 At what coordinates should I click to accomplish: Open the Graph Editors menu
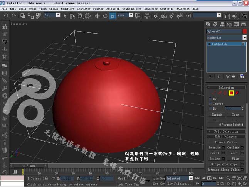pos(132,9)
